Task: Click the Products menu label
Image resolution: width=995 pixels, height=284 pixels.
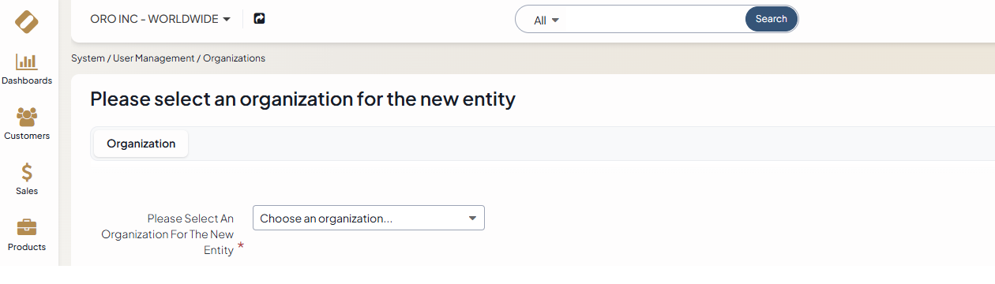Action: 27,247
